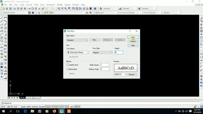Select the Polygon tool in Draw toolbar

point(2,28)
